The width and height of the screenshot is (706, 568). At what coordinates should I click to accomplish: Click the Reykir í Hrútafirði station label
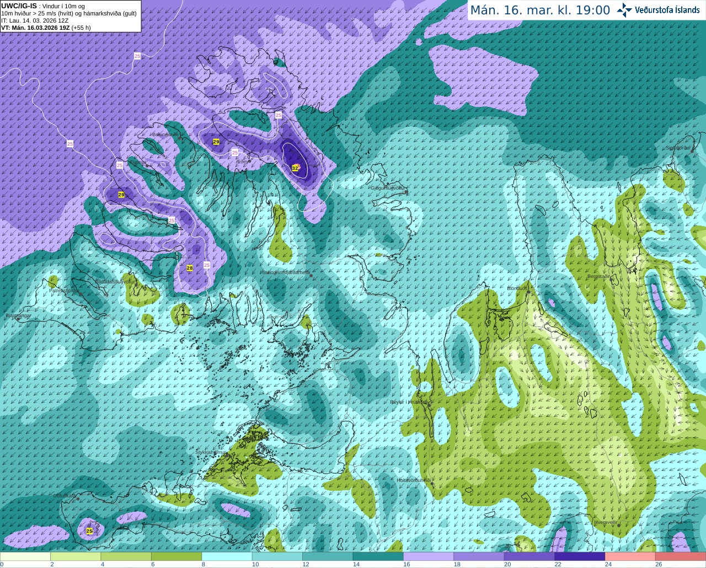(x=409, y=402)
